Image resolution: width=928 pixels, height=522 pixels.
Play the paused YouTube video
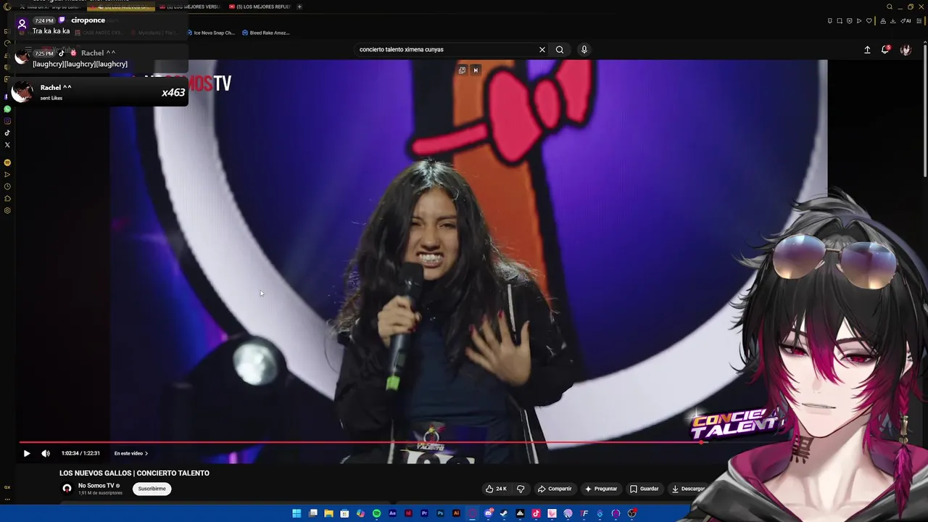pos(27,453)
